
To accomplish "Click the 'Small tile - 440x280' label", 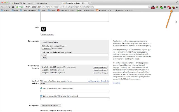I will (x=49, y=67).
